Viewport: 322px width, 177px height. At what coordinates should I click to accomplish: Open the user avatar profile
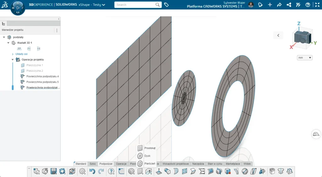click(x=251, y=5)
